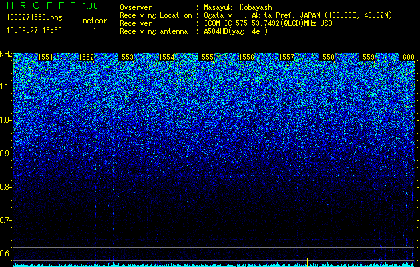Image resolution: width=420 pixels, height=267 pixels.
Task: Click the 1557 time marker
Action: click(x=286, y=57)
